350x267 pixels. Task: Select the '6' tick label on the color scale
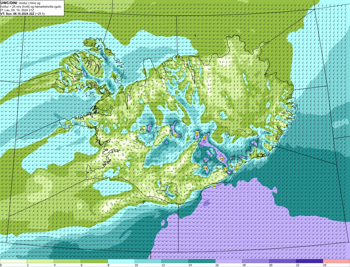[81, 265]
